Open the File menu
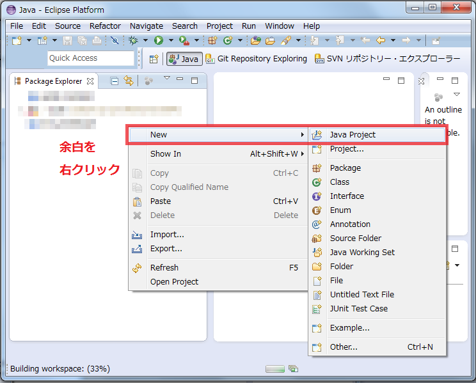Screen dimensions: 476x383 tap(17, 26)
